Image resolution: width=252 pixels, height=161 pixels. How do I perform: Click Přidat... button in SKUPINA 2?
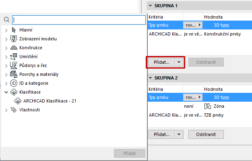coord(161,134)
